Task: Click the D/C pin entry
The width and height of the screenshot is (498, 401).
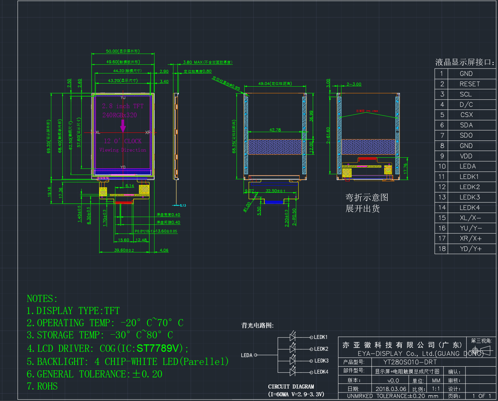Action: click(466, 104)
